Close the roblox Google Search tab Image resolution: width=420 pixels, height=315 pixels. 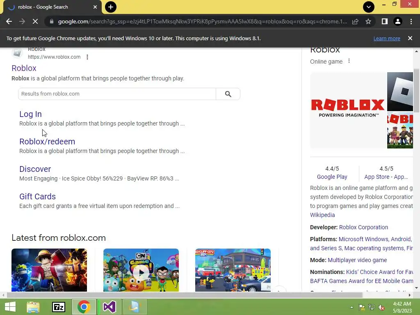point(95,7)
